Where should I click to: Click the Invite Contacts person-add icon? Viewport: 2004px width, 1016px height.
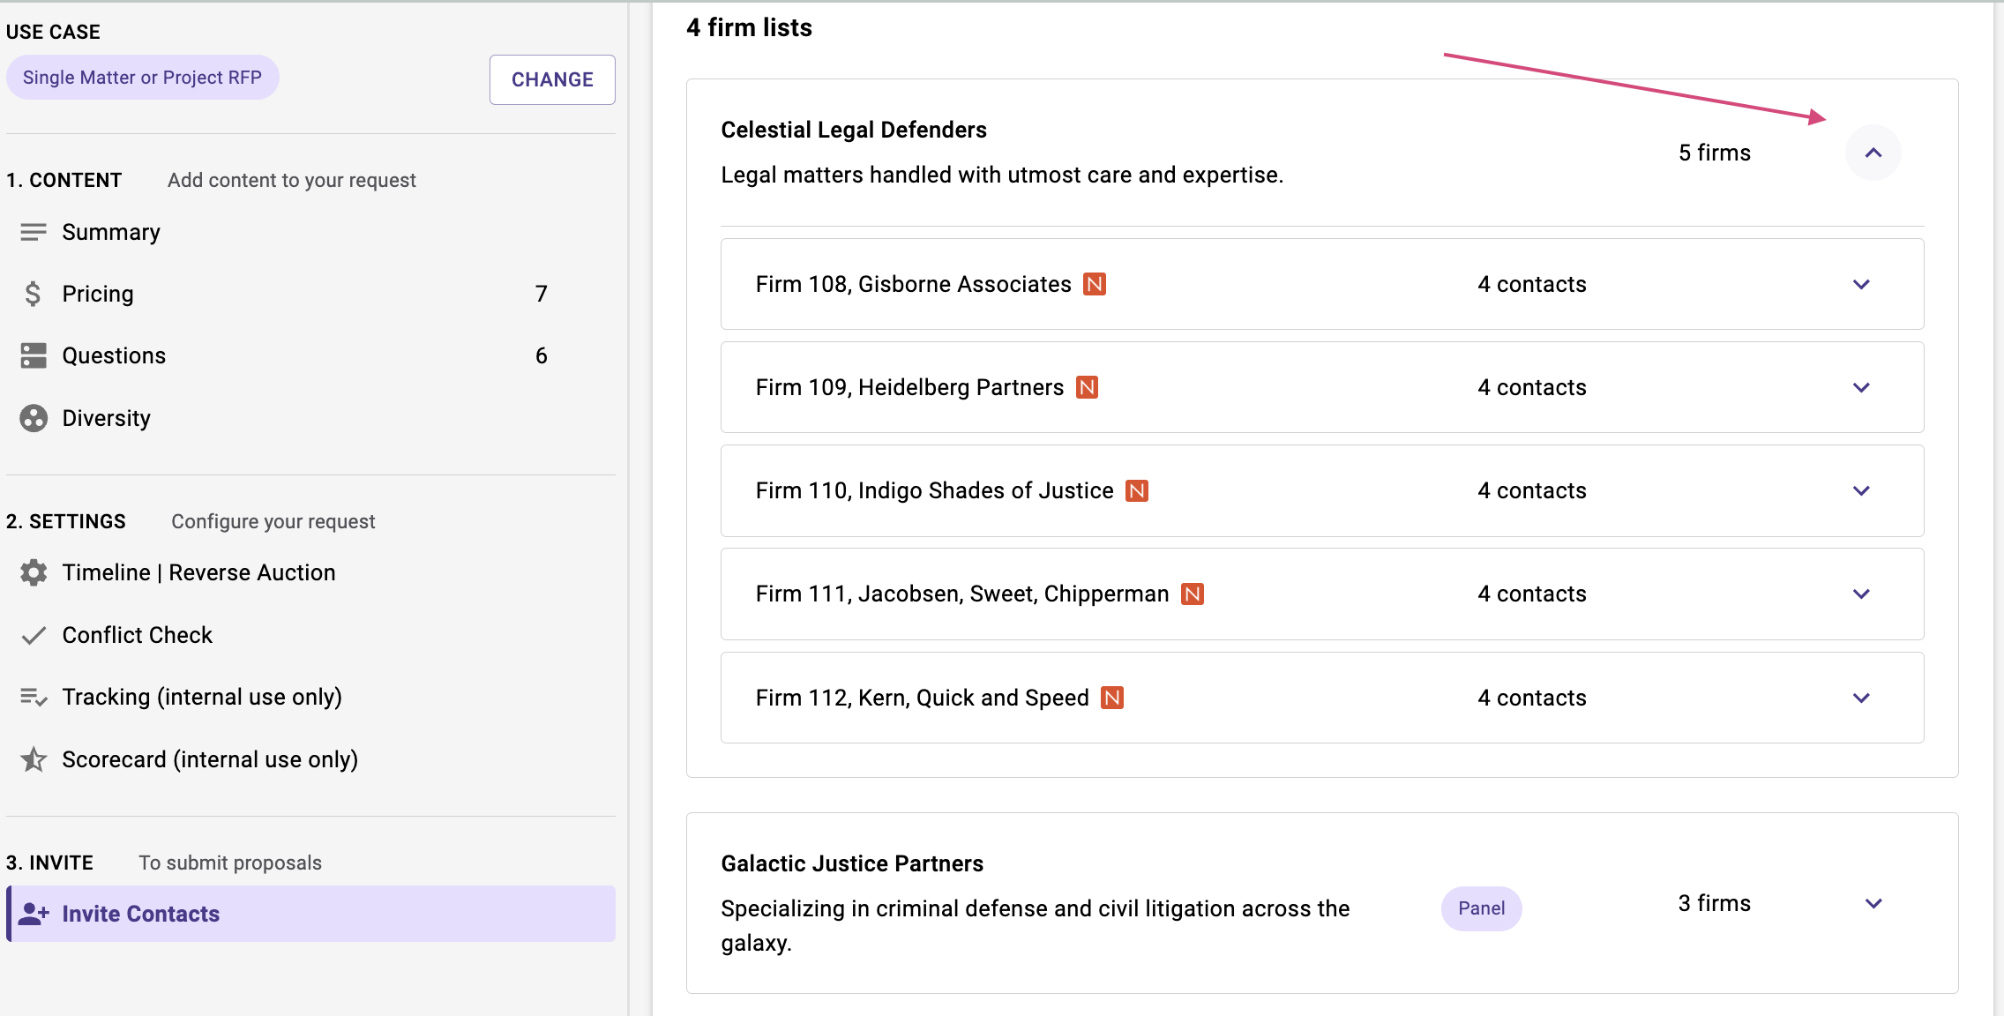tap(34, 914)
